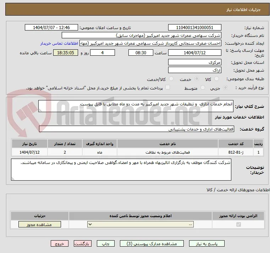The width and height of the screenshot is (270, 253).
Task: Click the جزئیات اطلاعات نیاز page title
Action: [243, 10]
